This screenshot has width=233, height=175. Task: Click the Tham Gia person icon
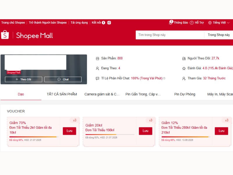pos(184,78)
